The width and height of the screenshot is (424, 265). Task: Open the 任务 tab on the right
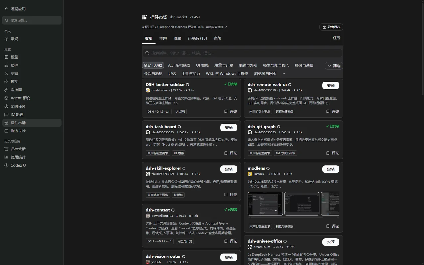click(337, 38)
